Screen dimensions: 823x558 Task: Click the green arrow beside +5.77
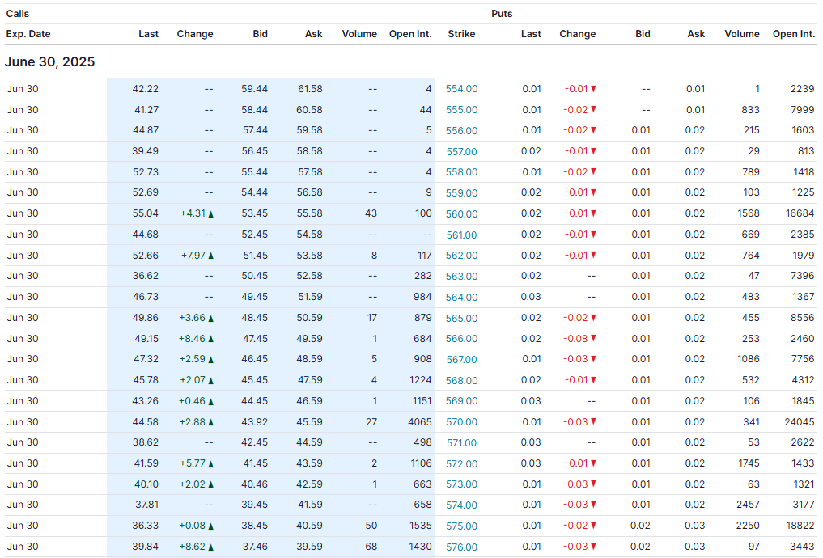pyautogui.click(x=210, y=463)
